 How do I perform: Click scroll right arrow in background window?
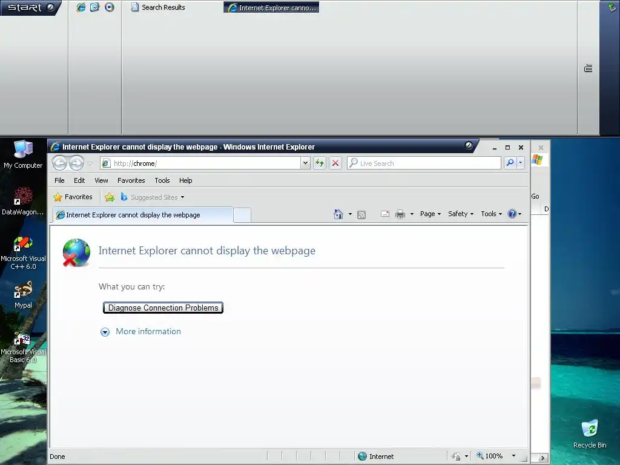pos(542,458)
